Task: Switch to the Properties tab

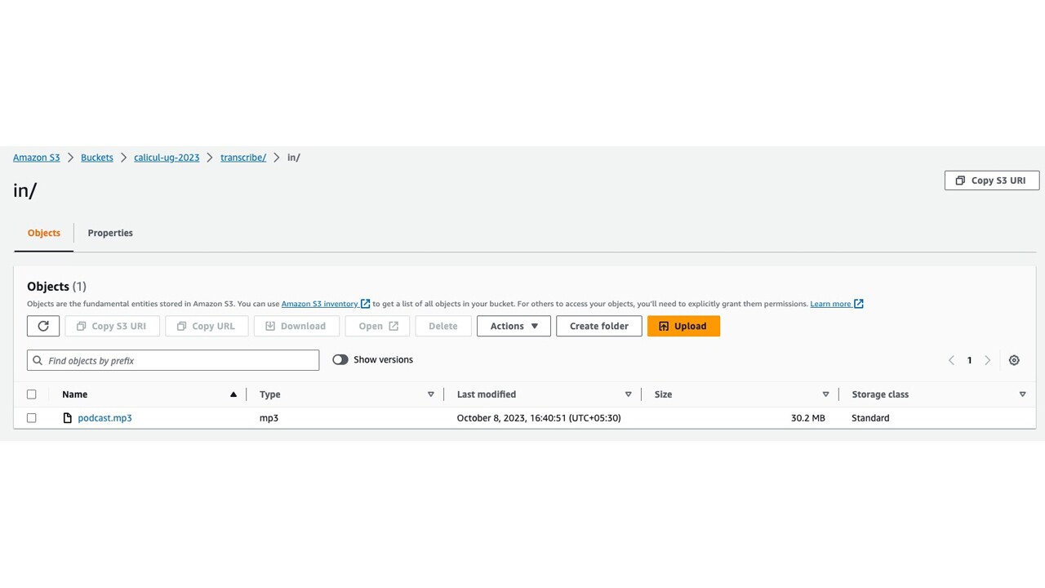Action: [110, 233]
